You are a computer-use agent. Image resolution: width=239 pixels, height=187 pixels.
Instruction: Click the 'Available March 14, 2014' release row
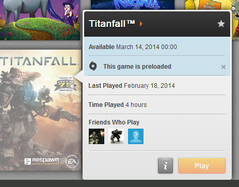156,47
